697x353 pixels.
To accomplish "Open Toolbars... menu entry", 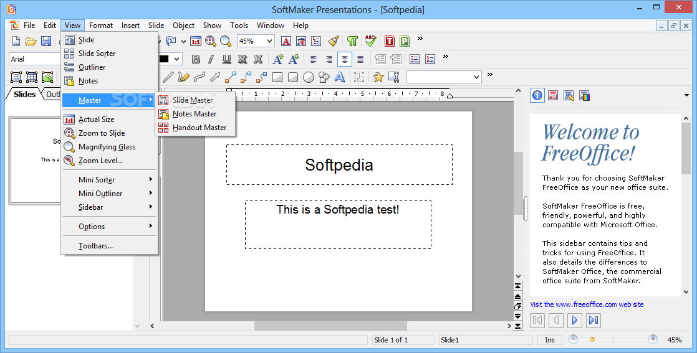I will 109,245.
